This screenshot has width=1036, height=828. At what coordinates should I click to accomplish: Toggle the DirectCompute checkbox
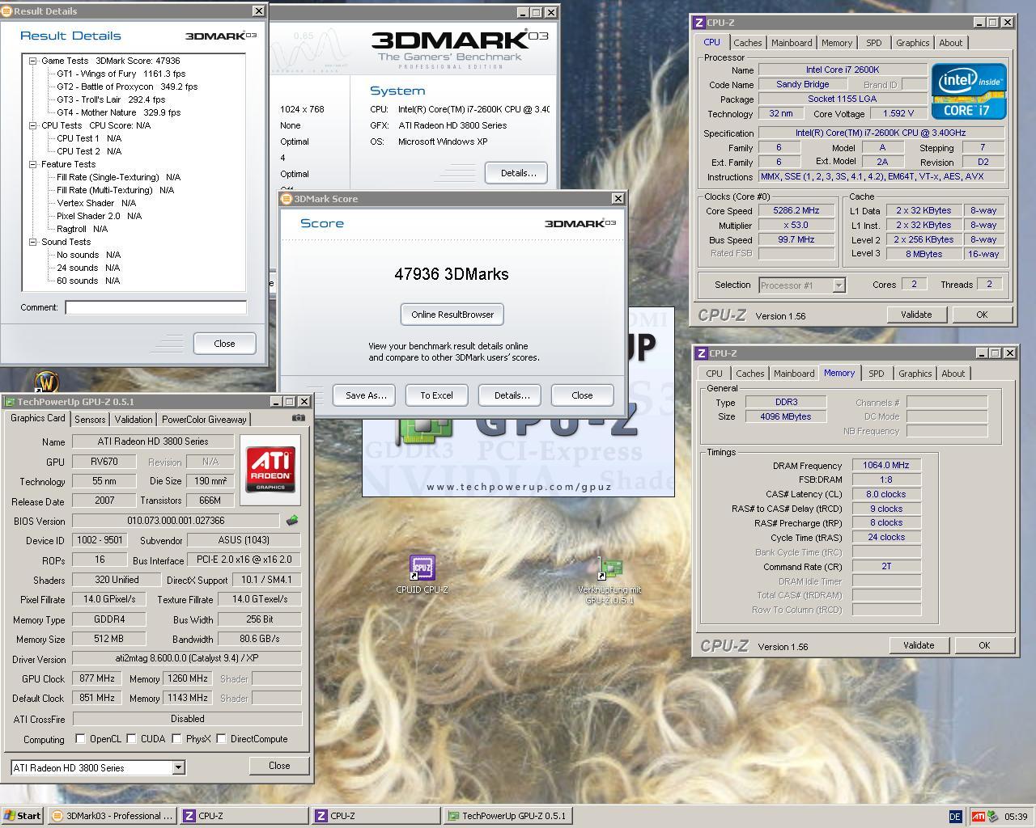coord(221,738)
